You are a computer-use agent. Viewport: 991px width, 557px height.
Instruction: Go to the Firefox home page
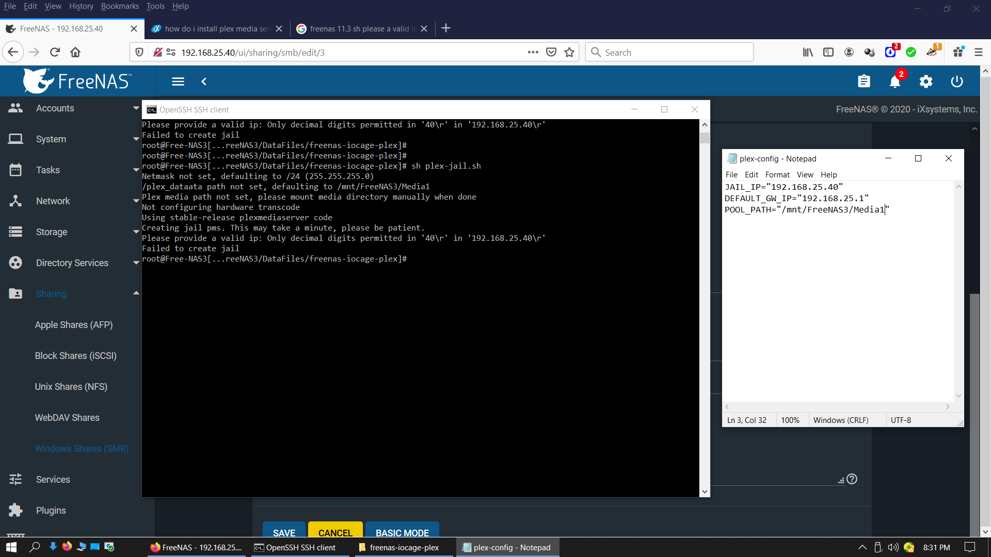pyautogui.click(x=75, y=52)
